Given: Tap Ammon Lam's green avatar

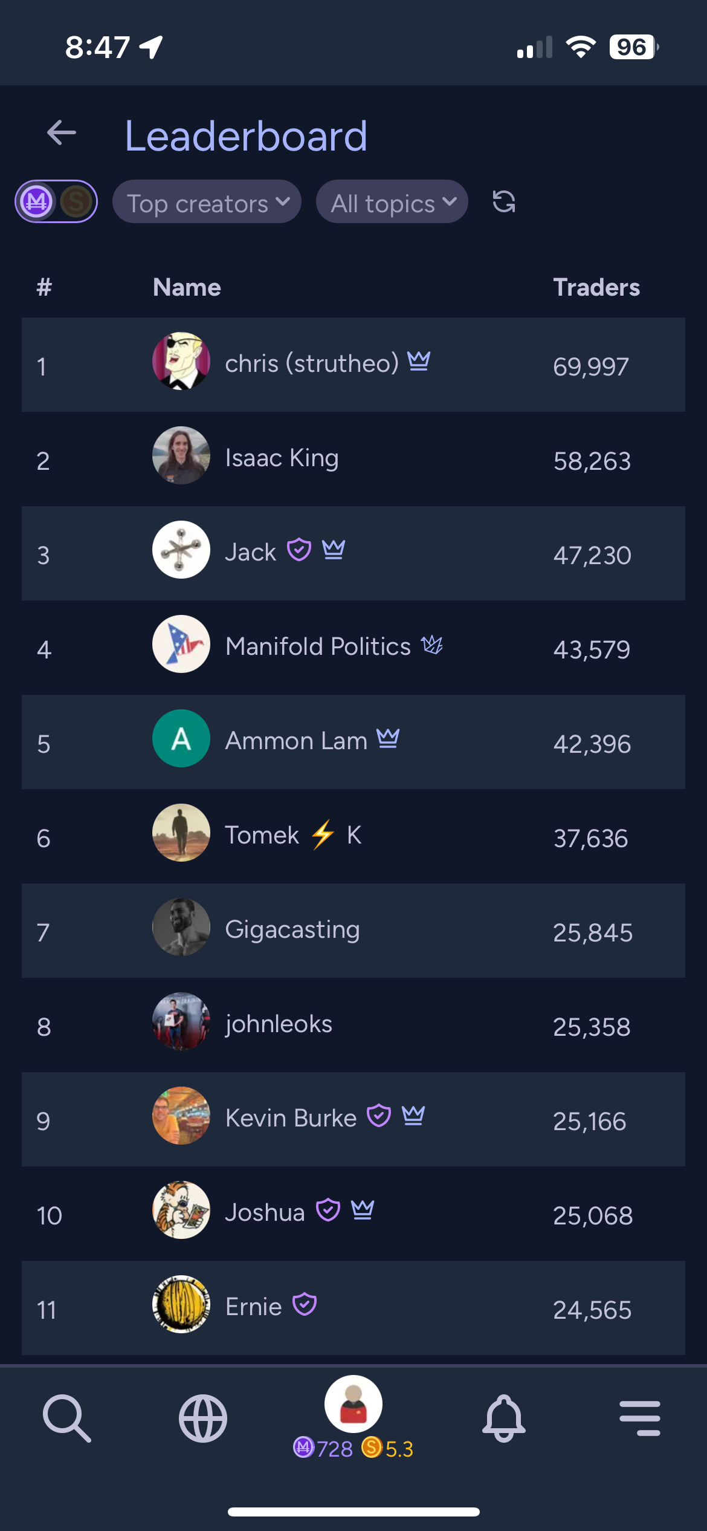Looking at the screenshot, I should (181, 738).
